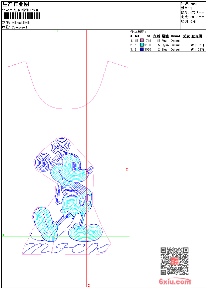This screenshot has width=207, height=288.
Task: Click the blue cursive lettering below Mickey
Action: pos(67,248)
